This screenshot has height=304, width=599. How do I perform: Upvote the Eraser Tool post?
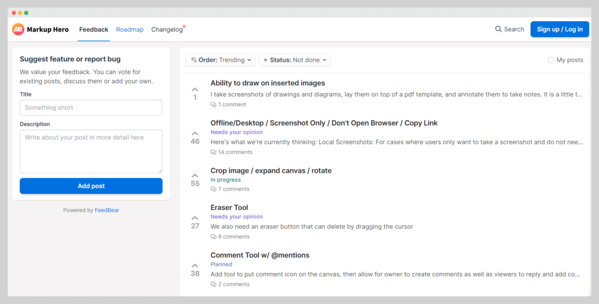click(x=195, y=218)
